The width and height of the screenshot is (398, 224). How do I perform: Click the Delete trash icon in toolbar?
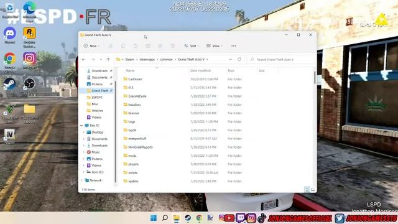click(x=173, y=46)
